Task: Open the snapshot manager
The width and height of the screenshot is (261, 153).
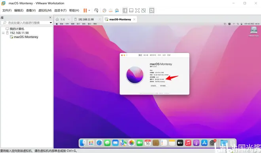Action: 117,11
